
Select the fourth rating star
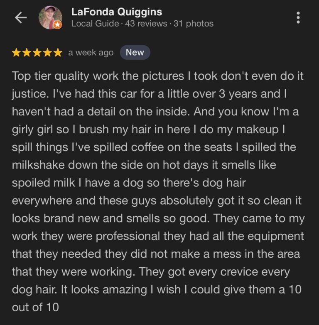coord(47,53)
